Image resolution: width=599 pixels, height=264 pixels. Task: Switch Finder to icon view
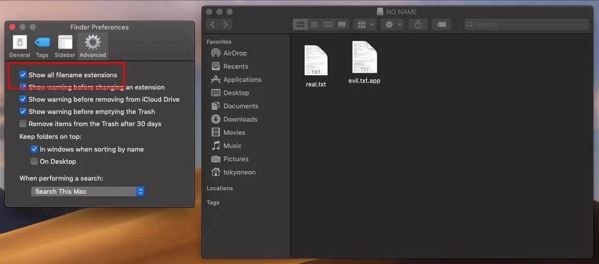(x=300, y=24)
